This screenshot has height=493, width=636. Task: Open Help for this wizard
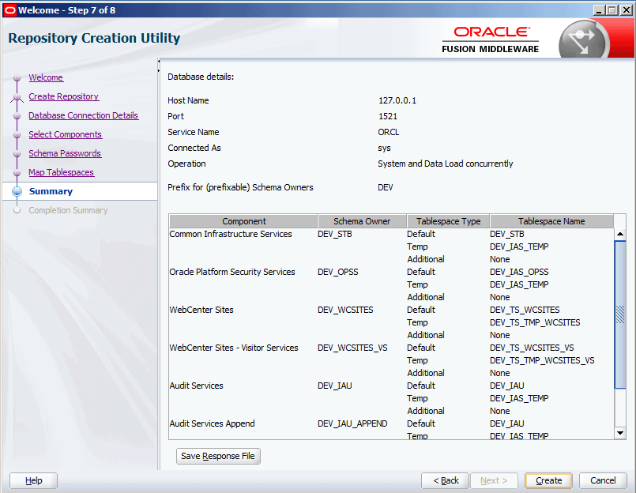click(33, 480)
